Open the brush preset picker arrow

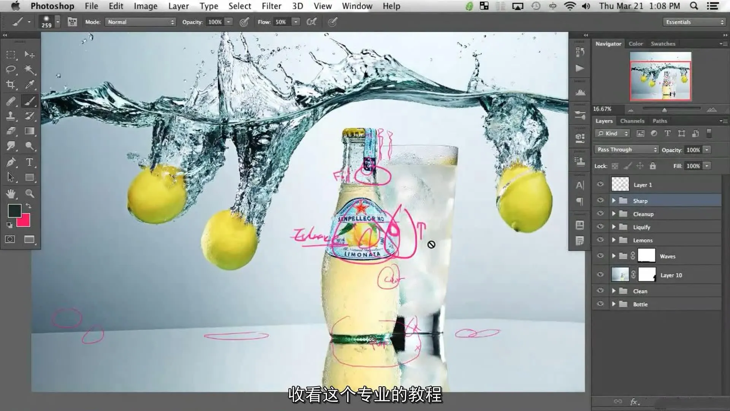(x=57, y=22)
